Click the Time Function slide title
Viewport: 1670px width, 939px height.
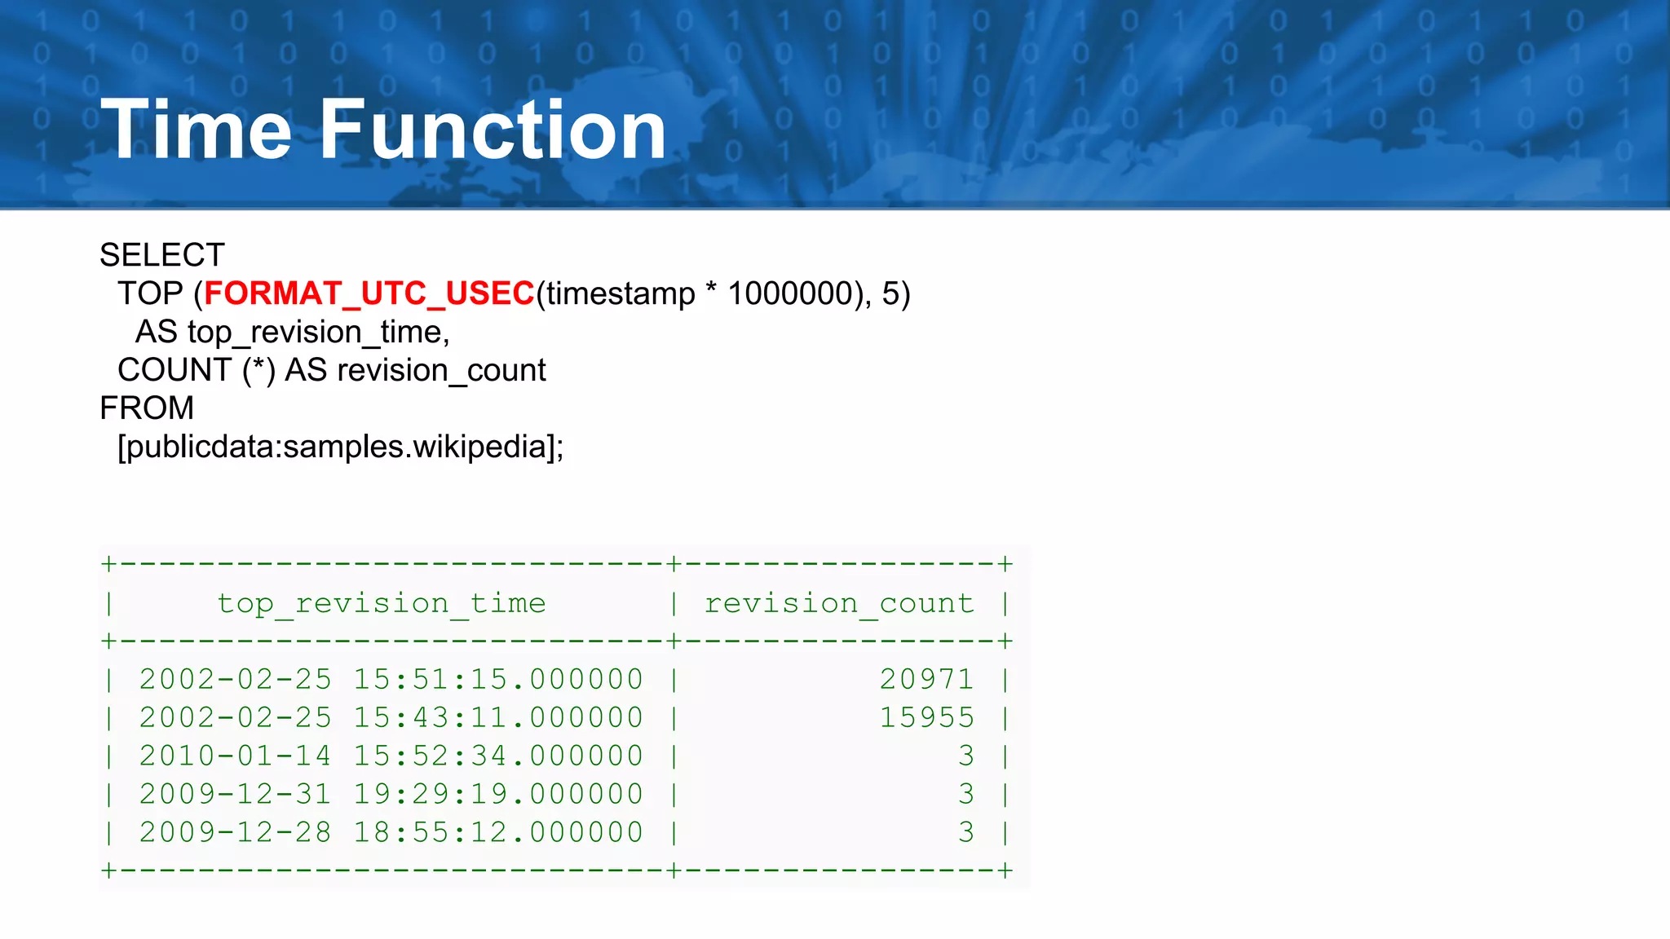(x=383, y=129)
